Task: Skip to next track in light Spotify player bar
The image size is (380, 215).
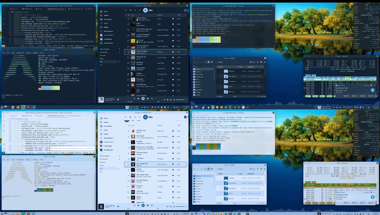Action: click(x=147, y=205)
